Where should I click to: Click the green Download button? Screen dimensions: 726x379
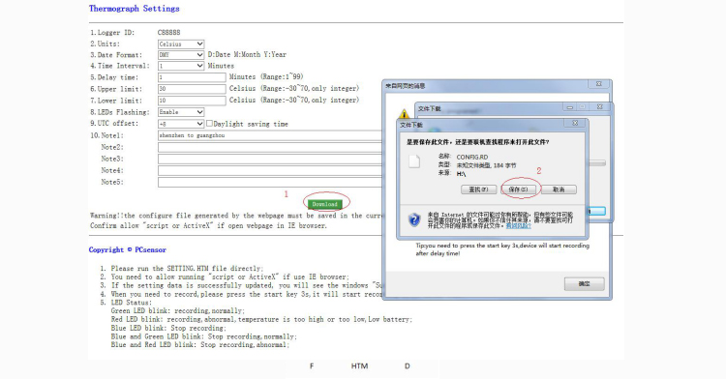(325, 204)
